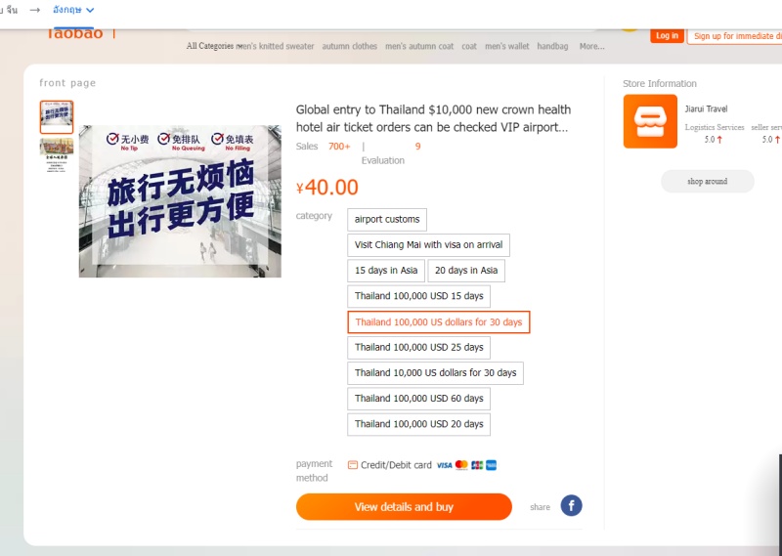Expand the More... categories menu
The image size is (782, 556).
tap(591, 46)
